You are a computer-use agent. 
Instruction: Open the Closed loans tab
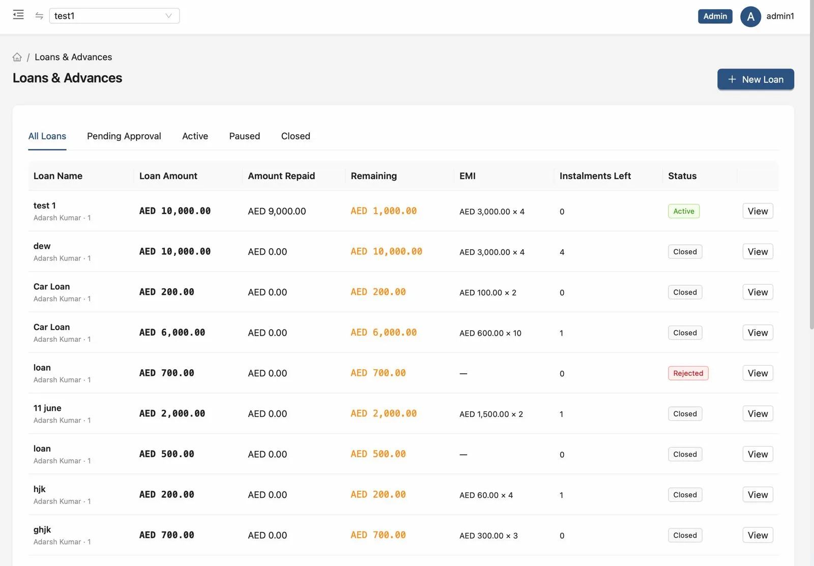coord(296,136)
